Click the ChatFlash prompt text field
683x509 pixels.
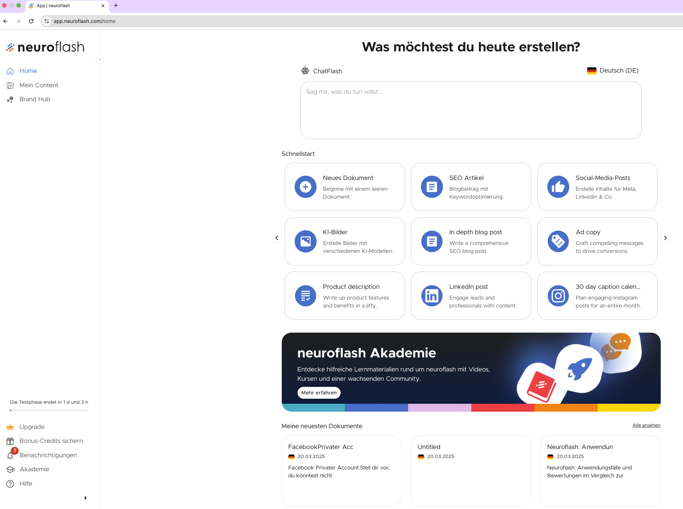(x=471, y=110)
